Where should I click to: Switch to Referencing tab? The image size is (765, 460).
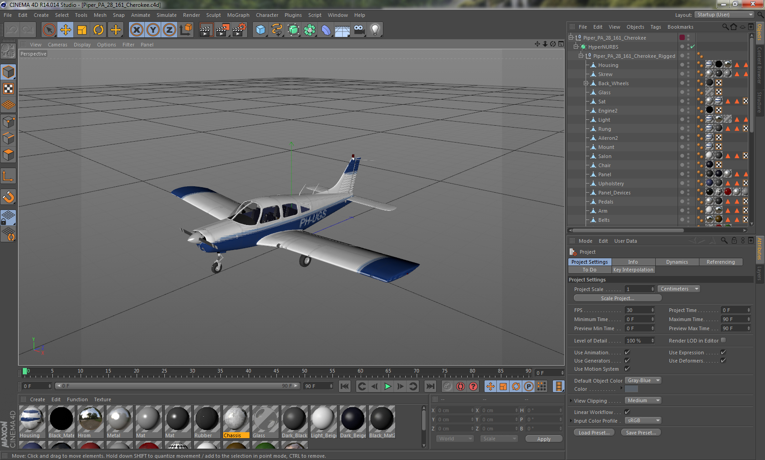720,262
